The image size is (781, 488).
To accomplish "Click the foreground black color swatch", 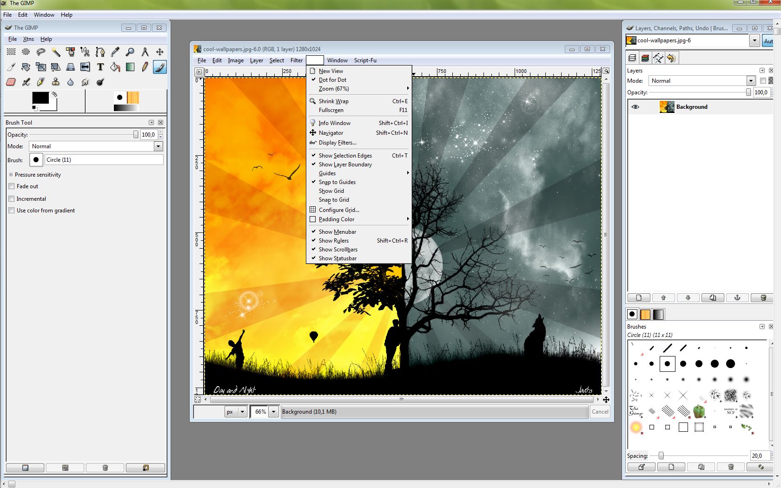I will pos(40,98).
